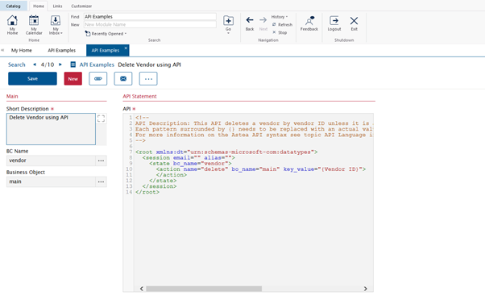Click the editor scroll left arrow
The height and width of the screenshot is (300, 485).
(x=141, y=289)
